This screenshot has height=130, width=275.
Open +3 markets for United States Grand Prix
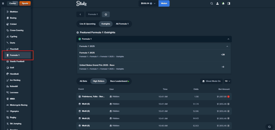point(223,67)
